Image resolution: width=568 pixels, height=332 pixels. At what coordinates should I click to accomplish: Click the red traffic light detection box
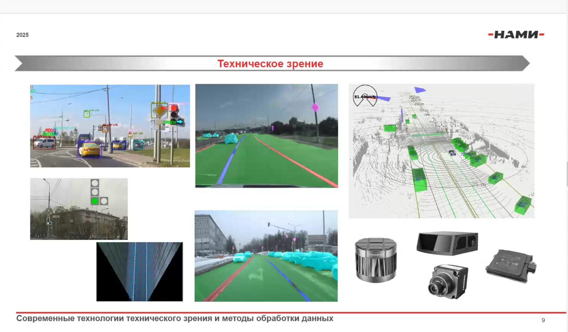[x=174, y=108]
